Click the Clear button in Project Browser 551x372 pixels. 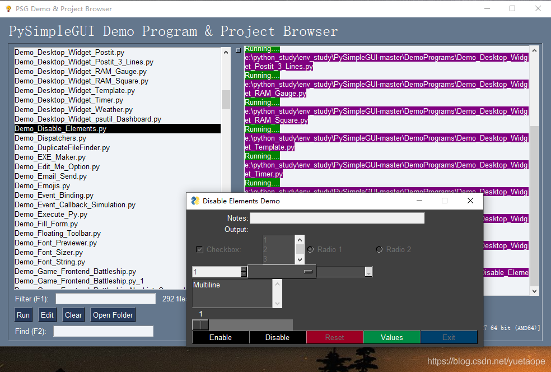(x=73, y=315)
